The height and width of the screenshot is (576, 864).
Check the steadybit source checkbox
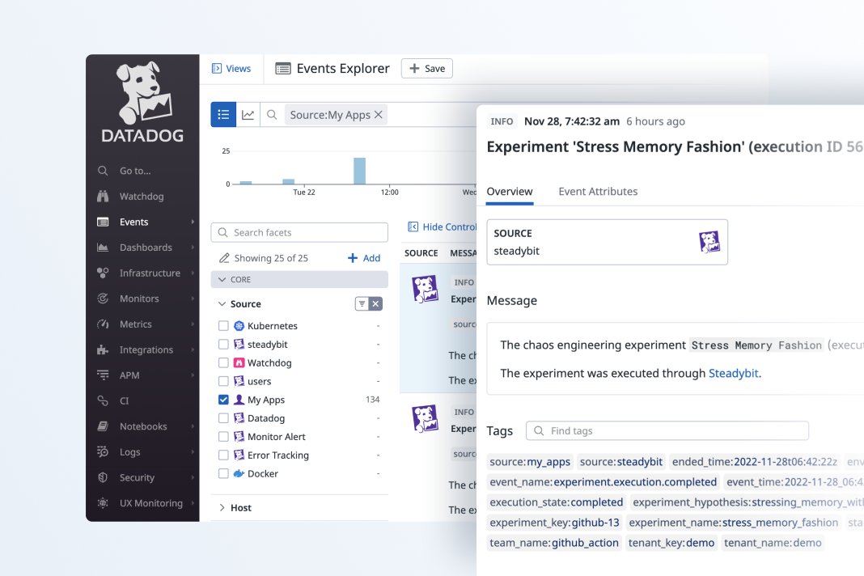click(x=223, y=345)
